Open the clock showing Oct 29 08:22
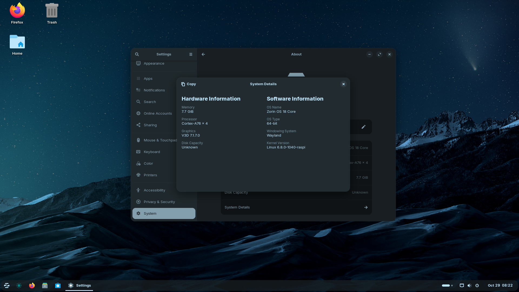Image resolution: width=519 pixels, height=292 pixels. click(x=500, y=286)
